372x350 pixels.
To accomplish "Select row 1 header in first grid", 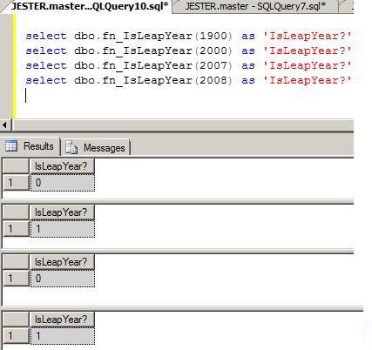I will (x=16, y=183).
